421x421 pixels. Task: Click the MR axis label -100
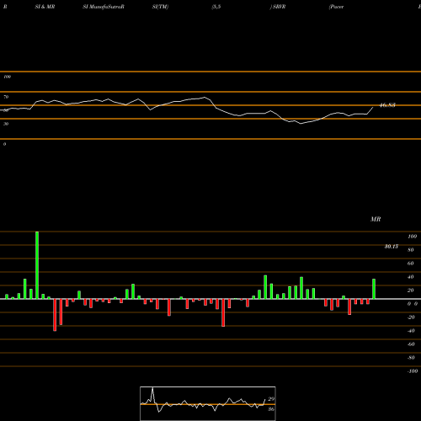coord(413,371)
